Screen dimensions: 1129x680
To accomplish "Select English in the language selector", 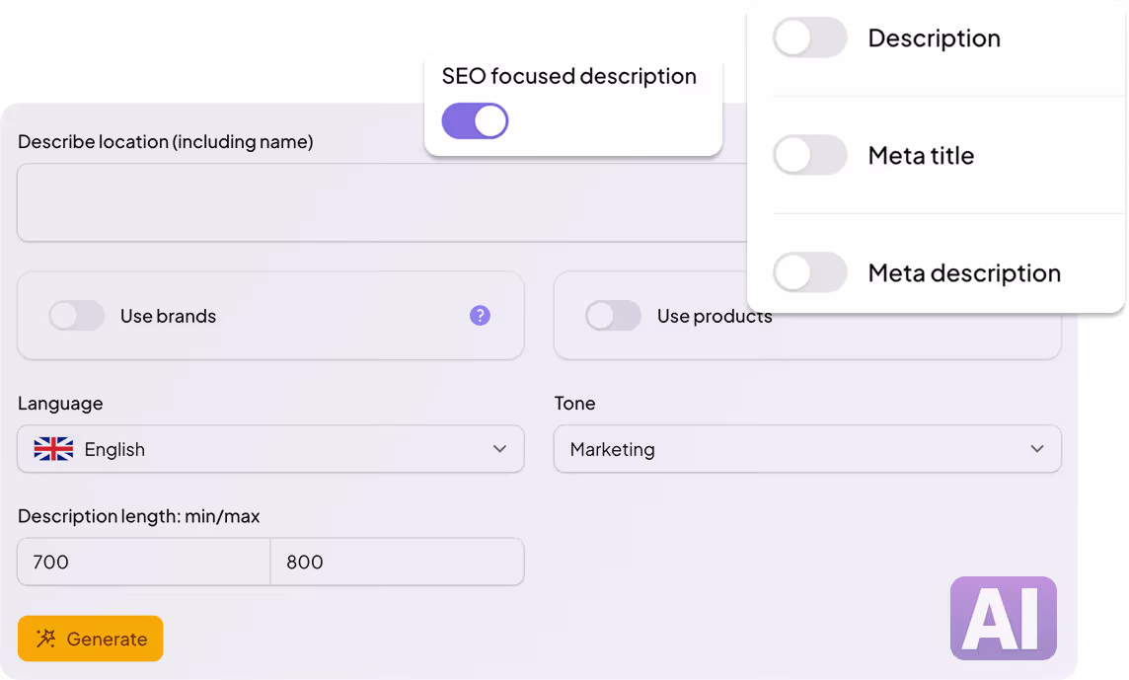I will click(x=114, y=449).
